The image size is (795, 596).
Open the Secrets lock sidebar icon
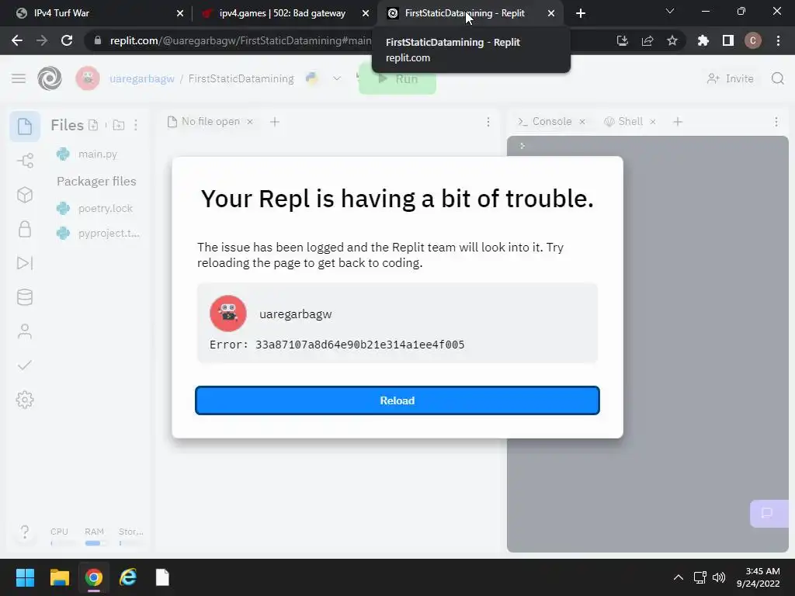25,229
